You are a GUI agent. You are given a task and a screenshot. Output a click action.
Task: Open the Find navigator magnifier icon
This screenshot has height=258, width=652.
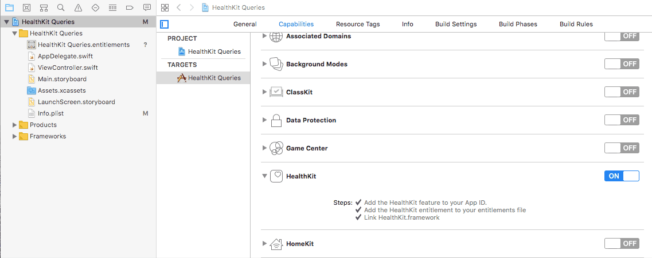[x=61, y=7]
